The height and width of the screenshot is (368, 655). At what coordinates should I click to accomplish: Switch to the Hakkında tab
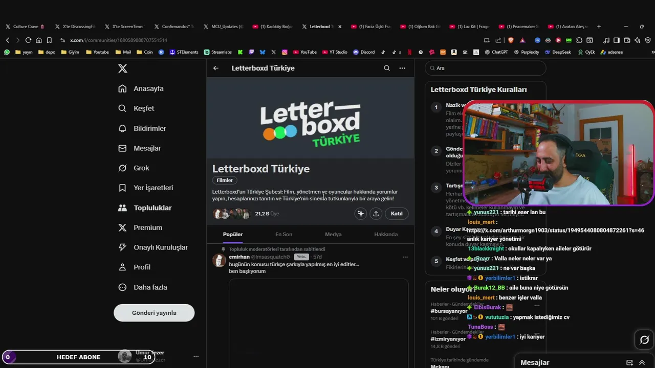point(386,234)
